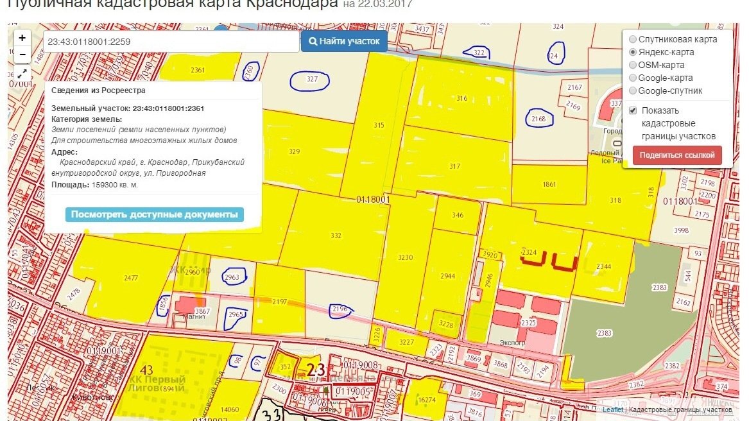This screenshot has width=749, height=421.
Task: Toggle Показать кадастровые границы участков checkbox
Action: coord(633,110)
